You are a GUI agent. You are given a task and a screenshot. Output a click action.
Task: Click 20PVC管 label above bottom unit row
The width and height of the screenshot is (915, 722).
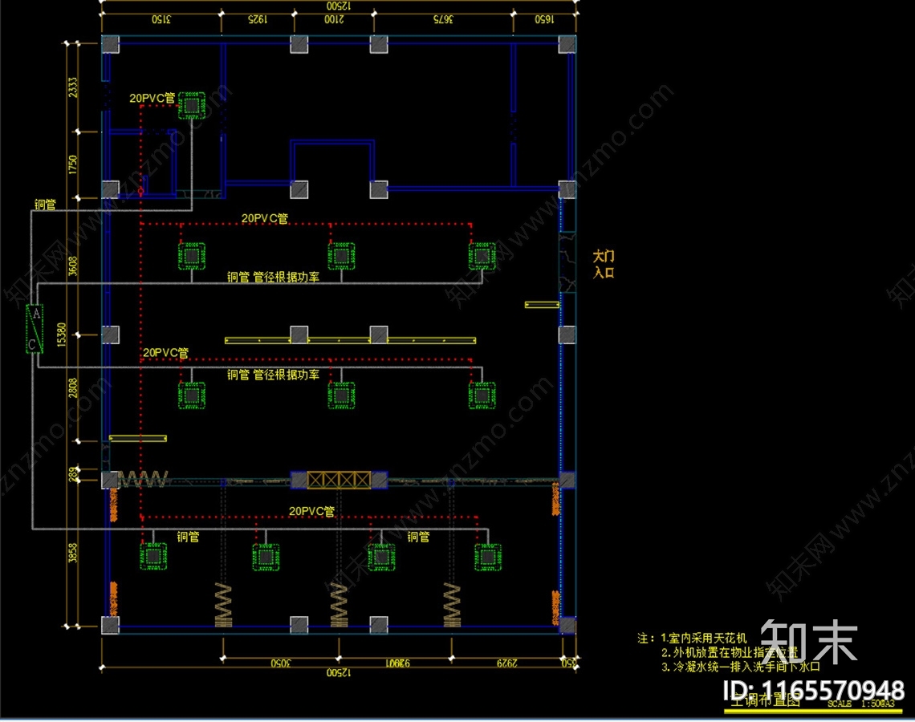click(x=311, y=511)
